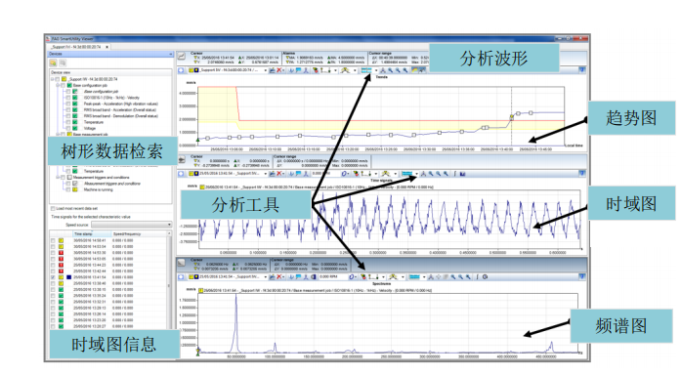Open the Speed source dropdown
681x375 pixels.
(131, 225)
